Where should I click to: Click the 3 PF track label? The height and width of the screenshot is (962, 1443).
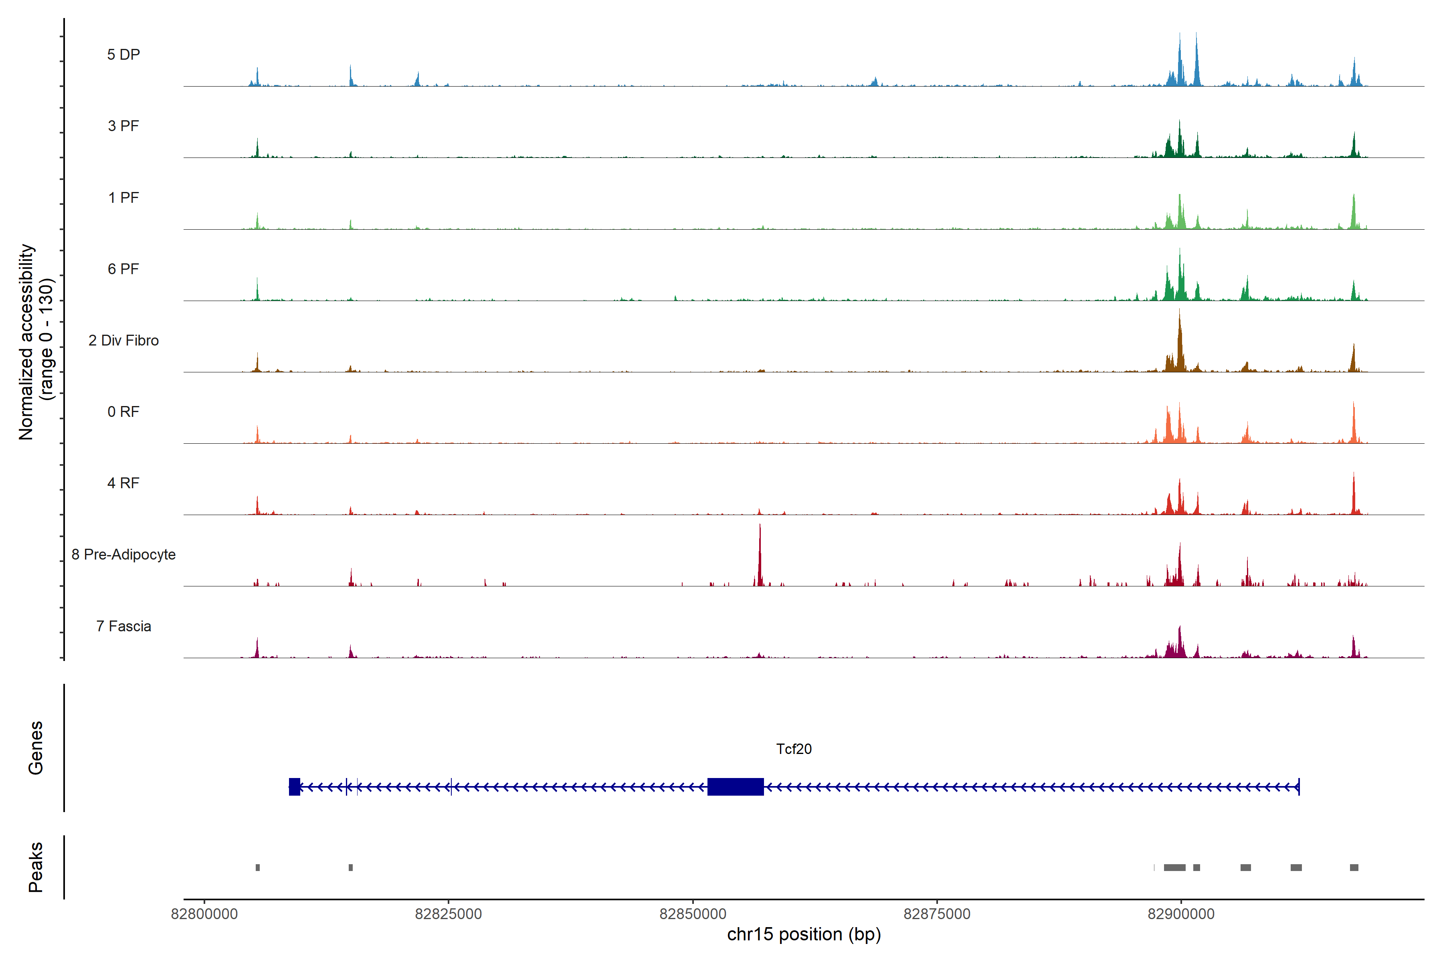[123, 126]
